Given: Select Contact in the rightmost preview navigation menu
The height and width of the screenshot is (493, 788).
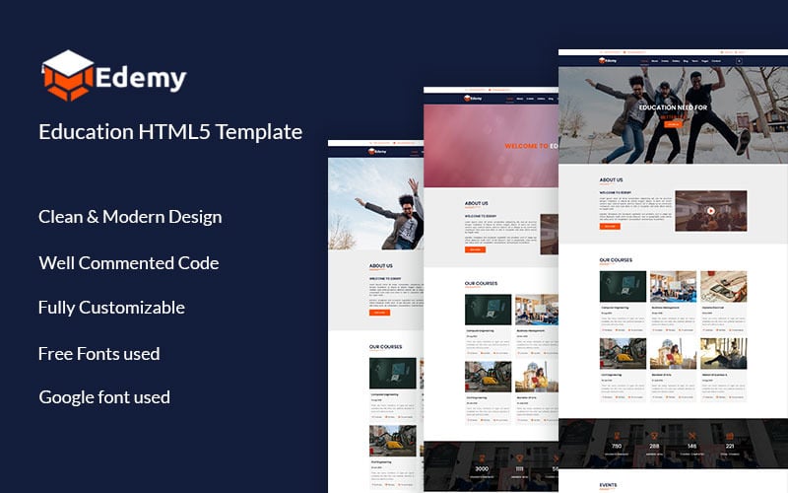Looking at the screenshot, I should (x=716, y=61).
